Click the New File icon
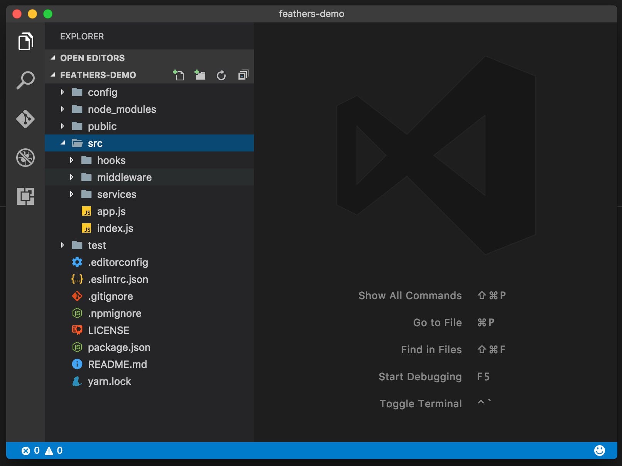622x466 pixels. click(178, 75)
